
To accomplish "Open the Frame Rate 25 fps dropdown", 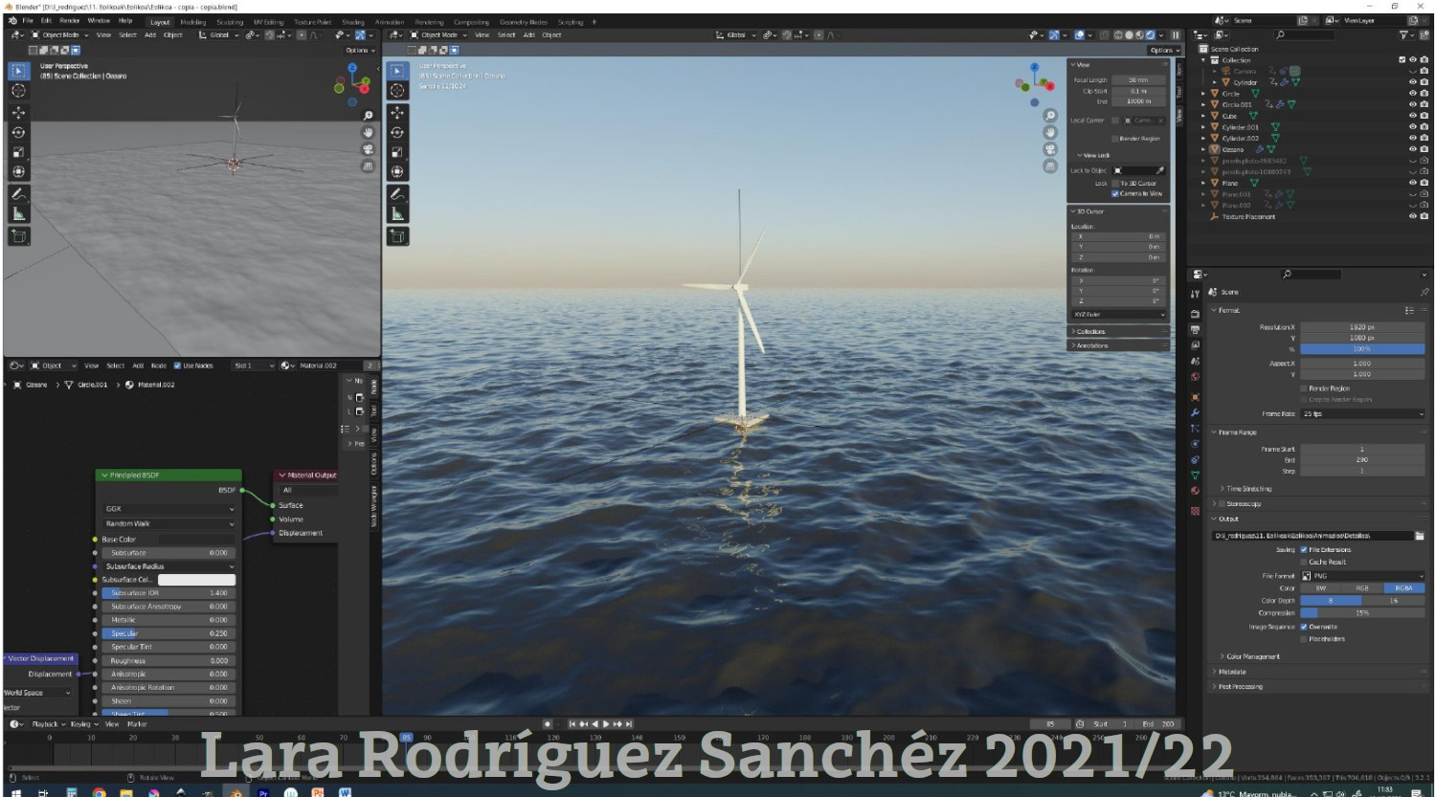I will pos(1361,414).
